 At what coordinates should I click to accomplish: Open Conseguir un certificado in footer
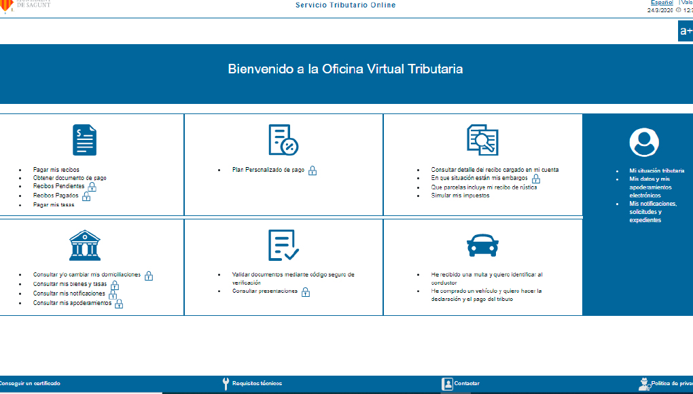pyautogui.click(x=29, y=382)
